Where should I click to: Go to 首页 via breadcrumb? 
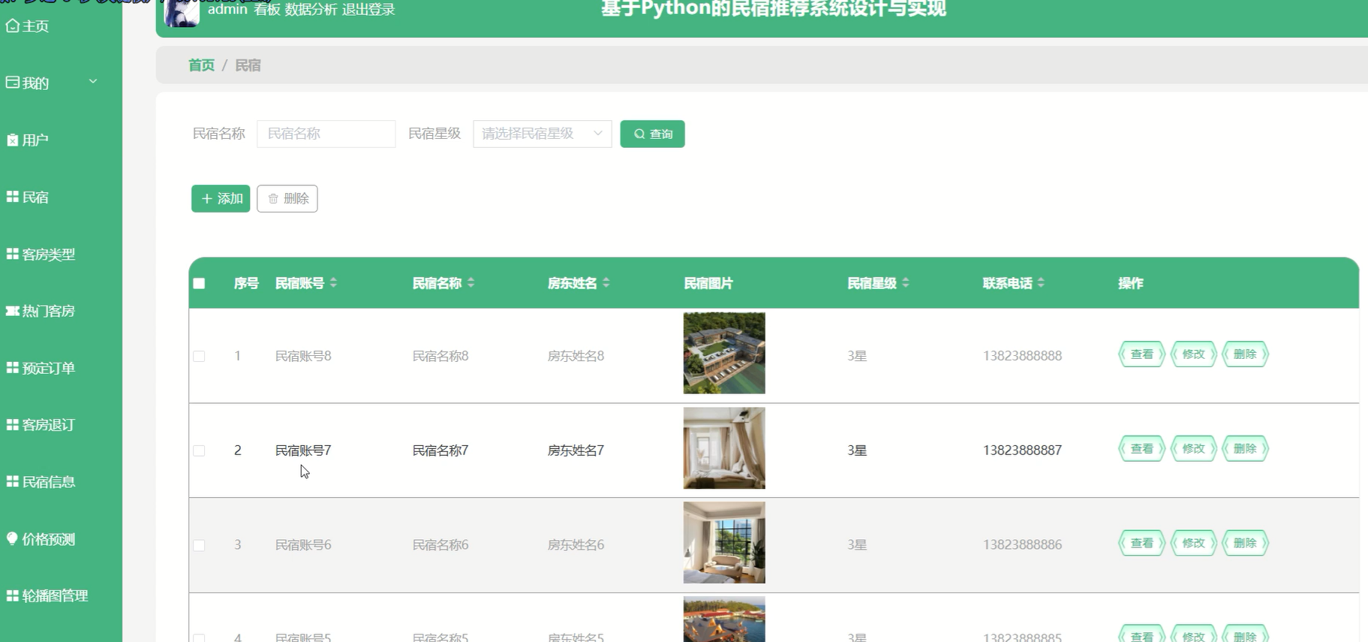[x=201, y=65]
